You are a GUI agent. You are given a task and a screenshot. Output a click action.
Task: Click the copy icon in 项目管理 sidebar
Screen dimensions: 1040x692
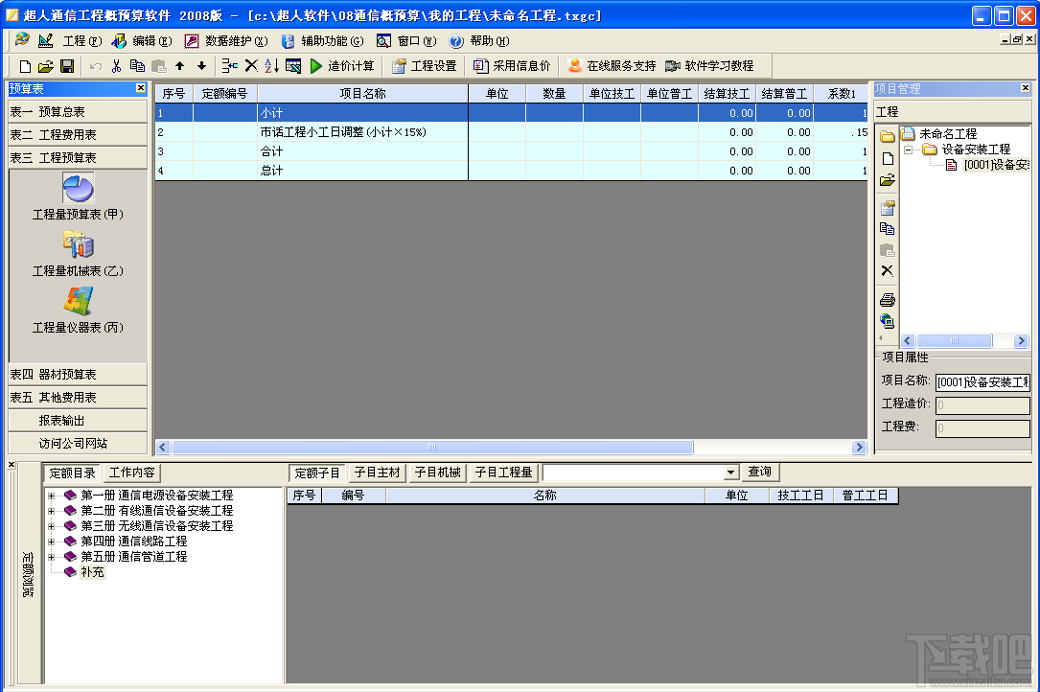tap(888, 229)
